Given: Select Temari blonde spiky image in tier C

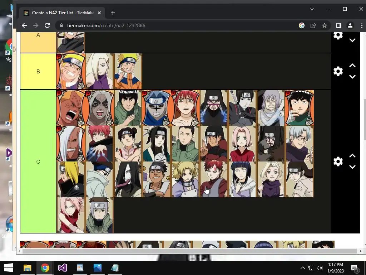Looking at the screenshot, I should click(x=186, y=180).
